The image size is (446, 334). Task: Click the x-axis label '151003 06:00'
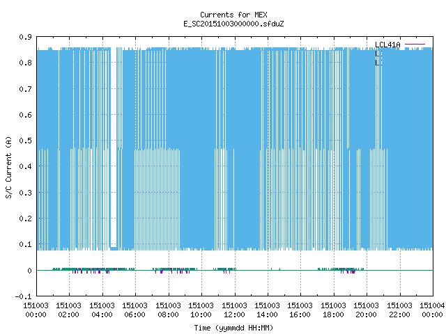click(x=134, y=310)
